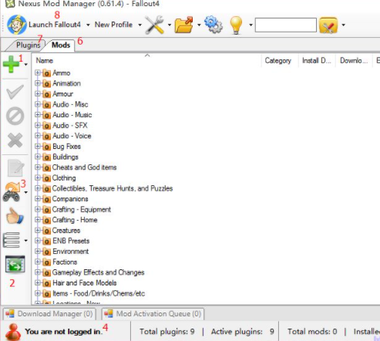Switch to the Plugins tab
380x341 pixels.
click(28, 46)
